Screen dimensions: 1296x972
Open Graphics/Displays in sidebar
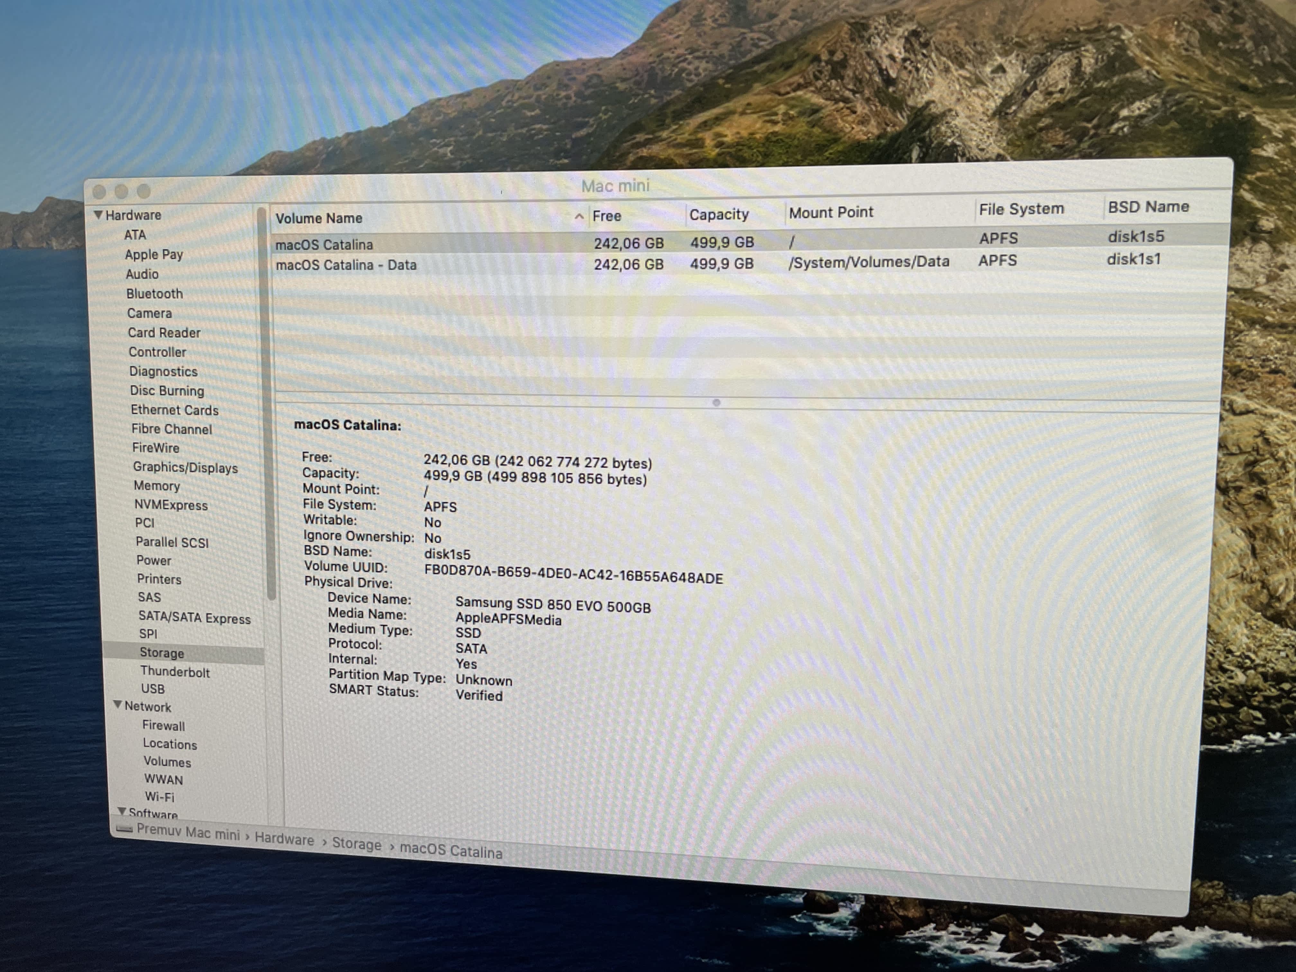pyautogui.click(x=185, y=468)
